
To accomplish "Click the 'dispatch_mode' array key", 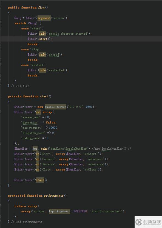I will (x=33, y=133).
